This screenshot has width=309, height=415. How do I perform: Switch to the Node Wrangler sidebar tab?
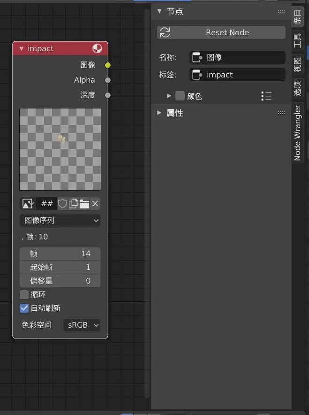click(297, 133)
